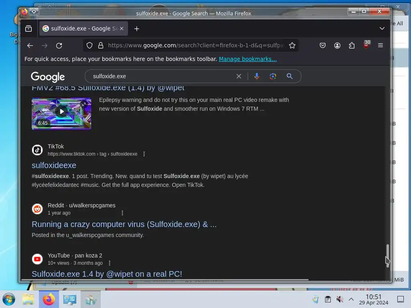
Task: Open File Explorer from the taskbar
Action: 28,299
